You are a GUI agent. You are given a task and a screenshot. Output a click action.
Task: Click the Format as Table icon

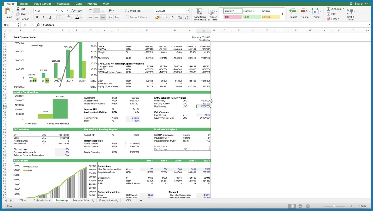(x=212, y=12)
